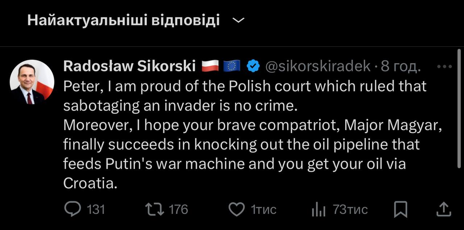Click the blue verified checkmark badge

pyautogui.click(x=253, y=66)
